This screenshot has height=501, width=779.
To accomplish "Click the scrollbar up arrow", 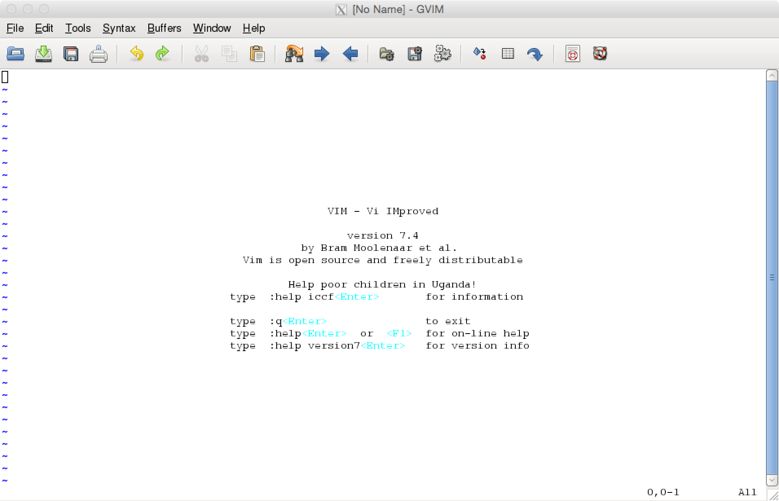I will (x=772, y=75).
